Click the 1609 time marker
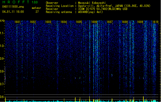 [140, 22]
